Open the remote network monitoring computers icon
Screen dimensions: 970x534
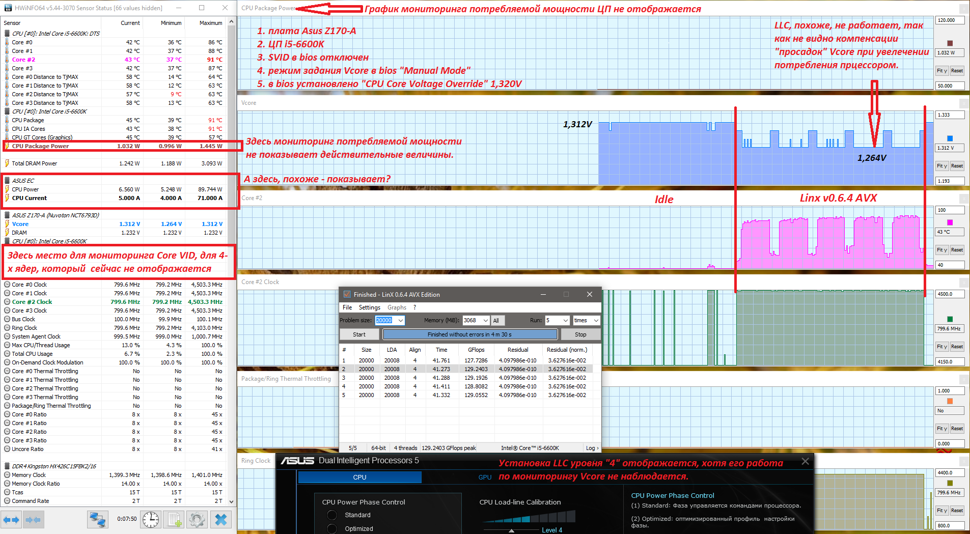coord(97,520)
